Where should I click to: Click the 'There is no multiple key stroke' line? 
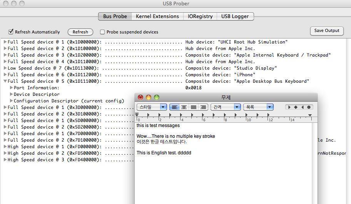[176, 136]
